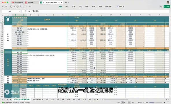Select the 年度分析简化版 sheet tab
Viewport: 171px width, 104px height.
(x=38, y=99)
